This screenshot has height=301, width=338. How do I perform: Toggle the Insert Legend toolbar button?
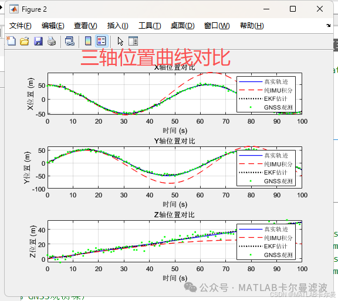[102, 41]
